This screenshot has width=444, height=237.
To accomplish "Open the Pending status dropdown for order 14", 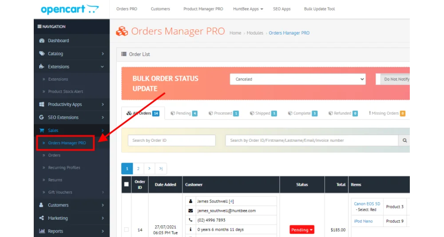I will point(302,229).
